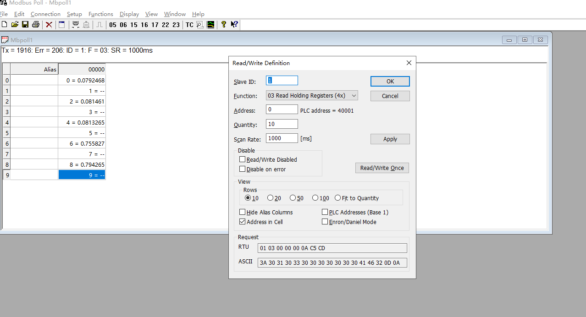Click the Print toolbar icon
Viewport: 586px width, 317px height.
pos(35,25)
